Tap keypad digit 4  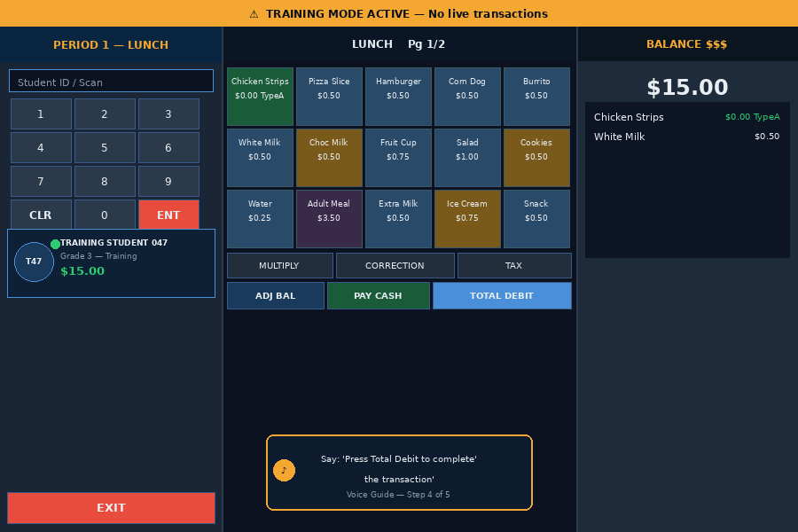[x=41, y=148]
